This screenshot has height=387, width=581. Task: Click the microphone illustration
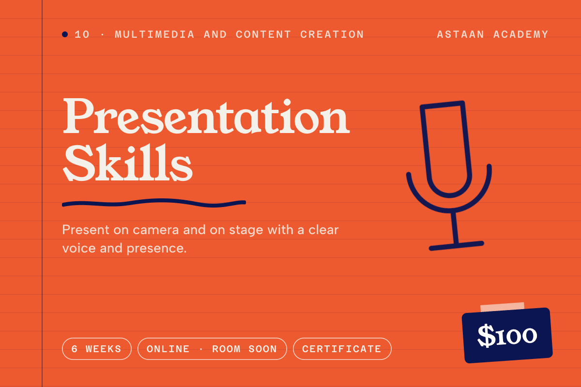tap(449, 176)
